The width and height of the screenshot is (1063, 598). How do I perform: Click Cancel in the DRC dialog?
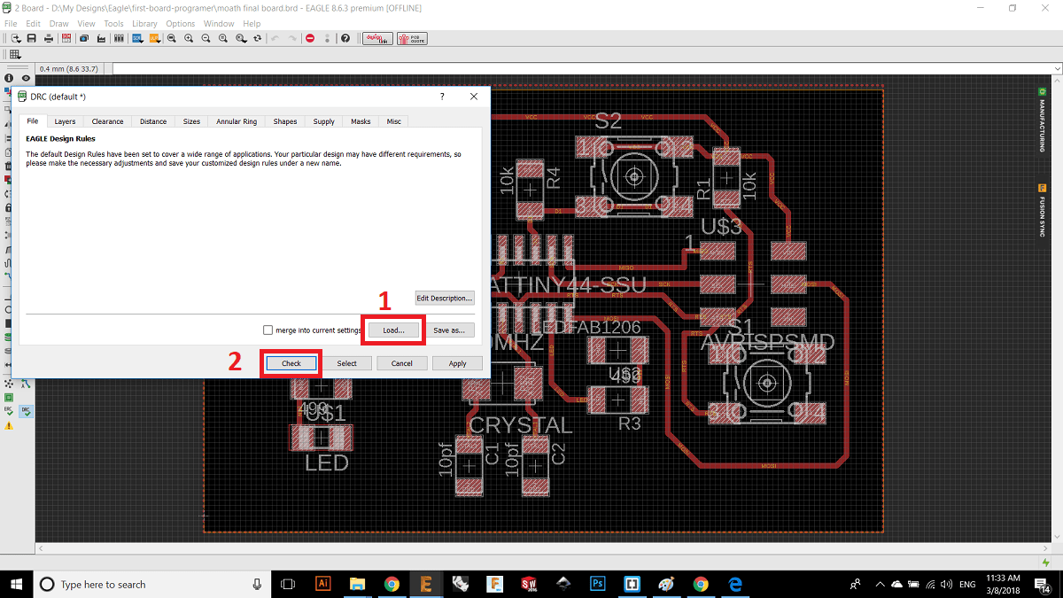(x=402, y=363)
